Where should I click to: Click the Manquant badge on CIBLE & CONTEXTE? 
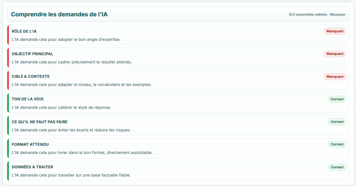[x=335, y=77]
